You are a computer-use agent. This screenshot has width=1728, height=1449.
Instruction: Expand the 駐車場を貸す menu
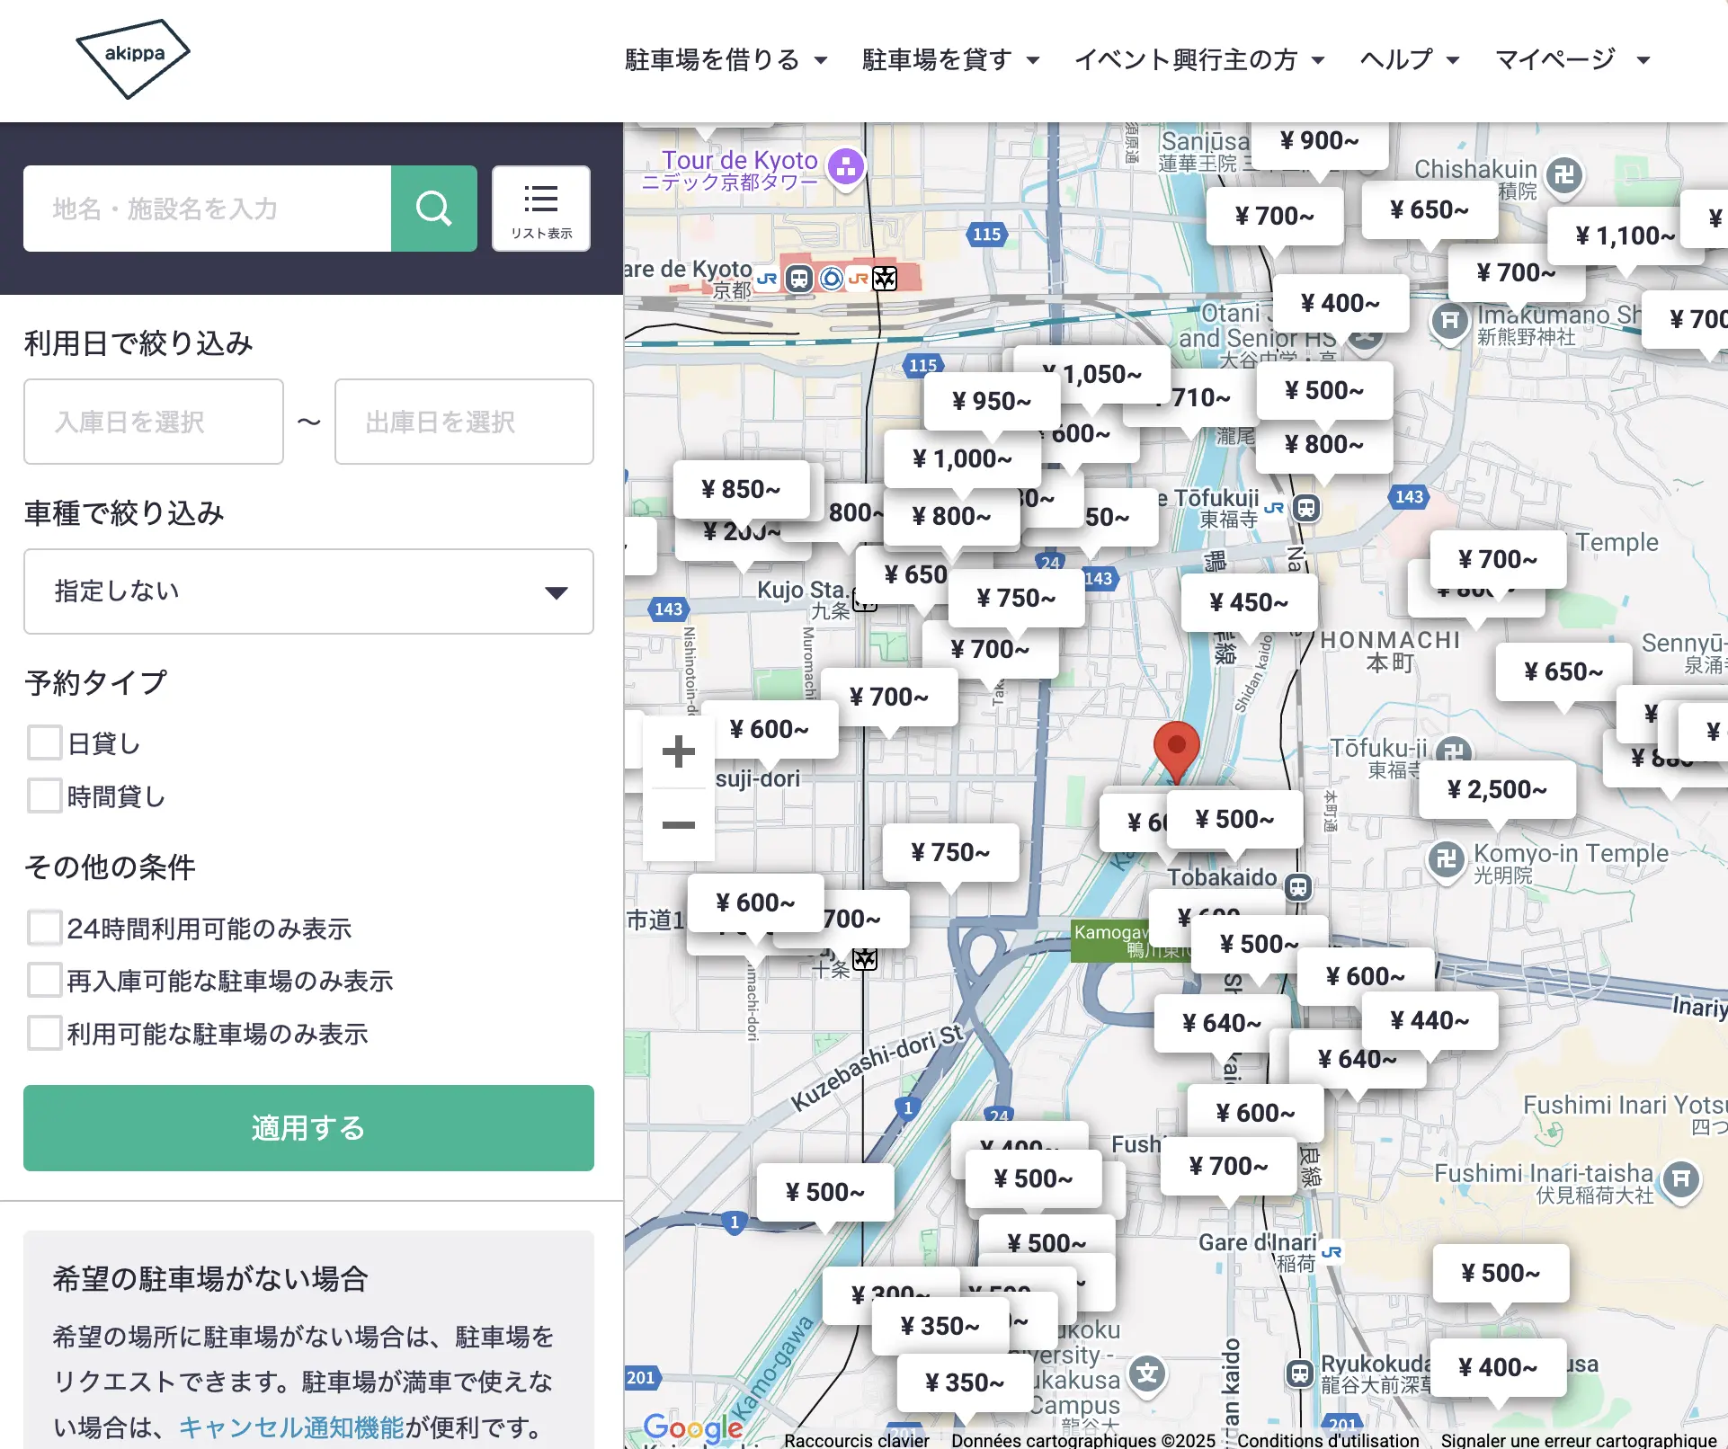point(950,59)
